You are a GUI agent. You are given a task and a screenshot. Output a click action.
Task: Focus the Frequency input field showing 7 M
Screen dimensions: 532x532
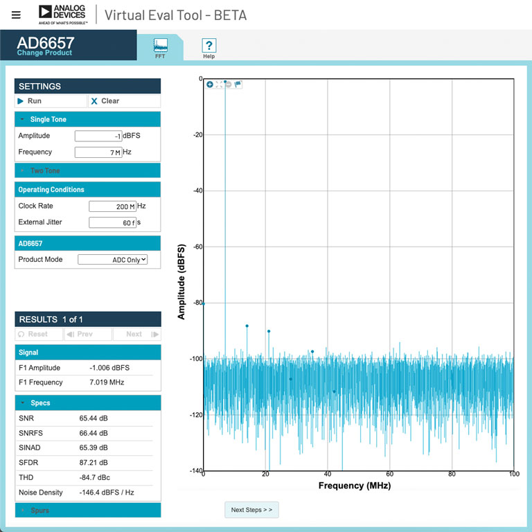pos(98,152)
